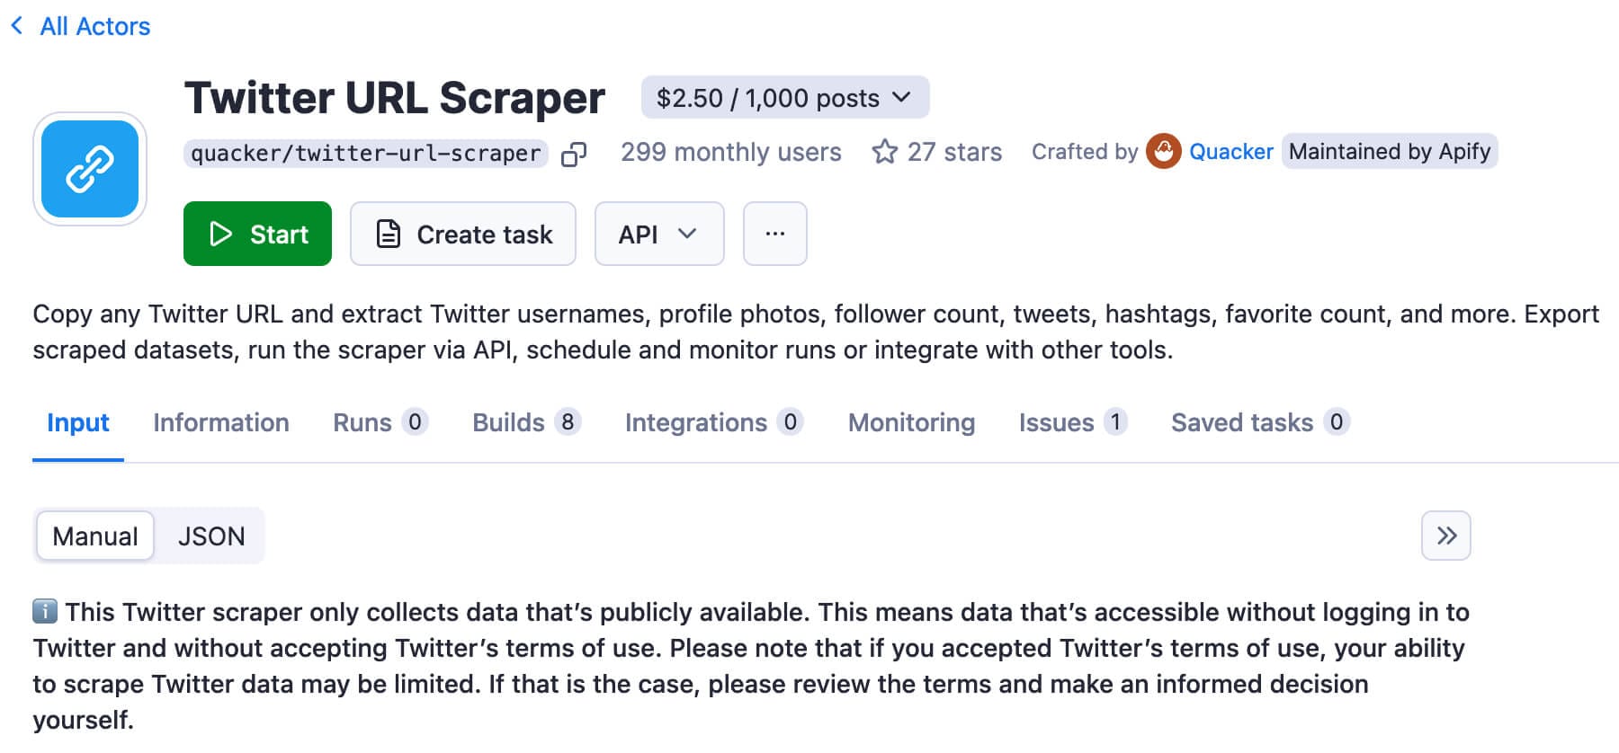Click the back chevron next to All Actors
Image resolution: width=1619 pixels, height=753 pixels.
tap(16, 26)
